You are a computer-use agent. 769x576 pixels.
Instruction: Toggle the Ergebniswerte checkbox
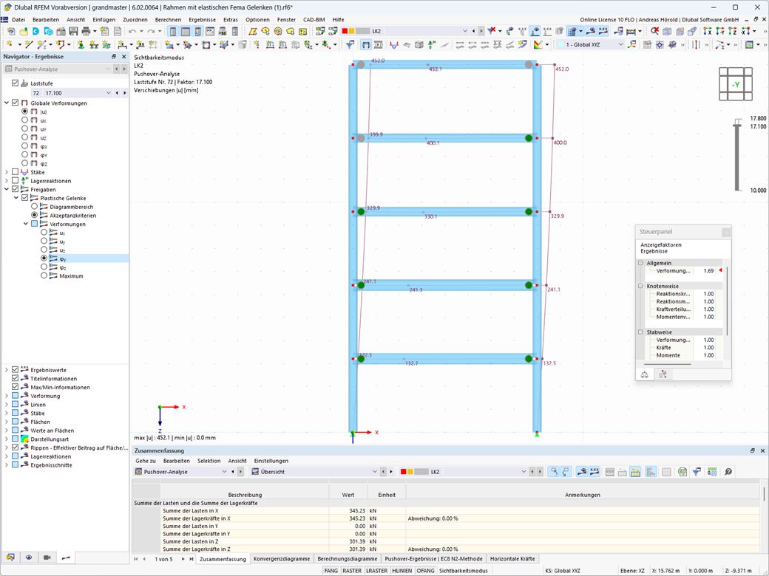pos(16,370)
